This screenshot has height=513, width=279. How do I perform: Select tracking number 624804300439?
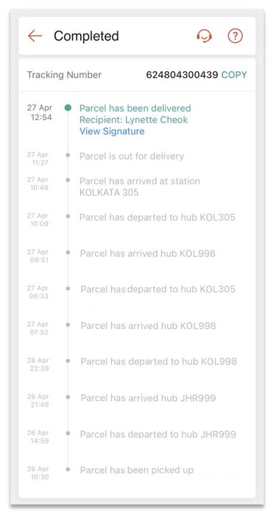click(182, 75)
